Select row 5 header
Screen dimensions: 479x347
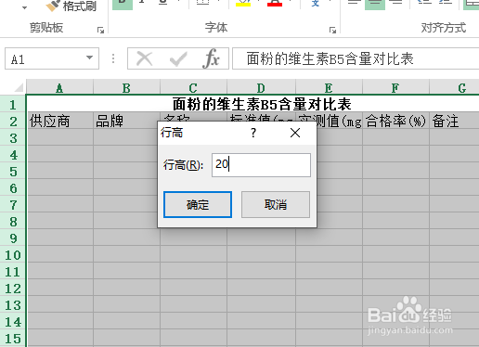13,171
